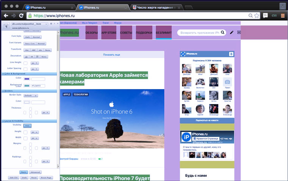
Task: Click the small arrow icon in panel header
Action: coord(54,24)
